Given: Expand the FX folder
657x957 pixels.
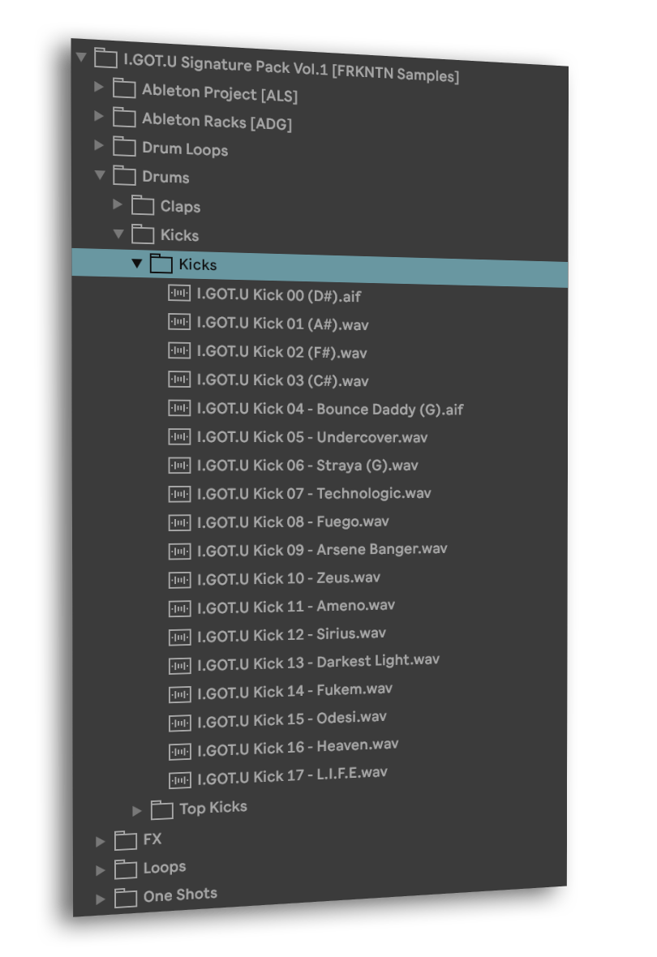Looking at the screenshot, I should coord(100,842).
